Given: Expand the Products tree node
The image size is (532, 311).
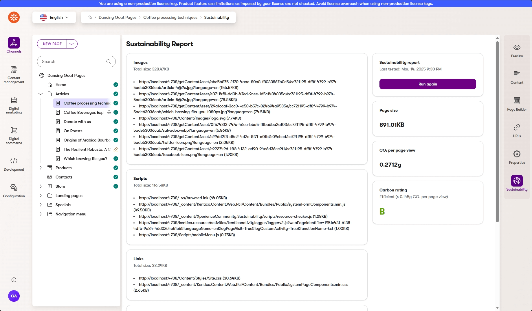Looking at the screenshot, I should 41,168.
